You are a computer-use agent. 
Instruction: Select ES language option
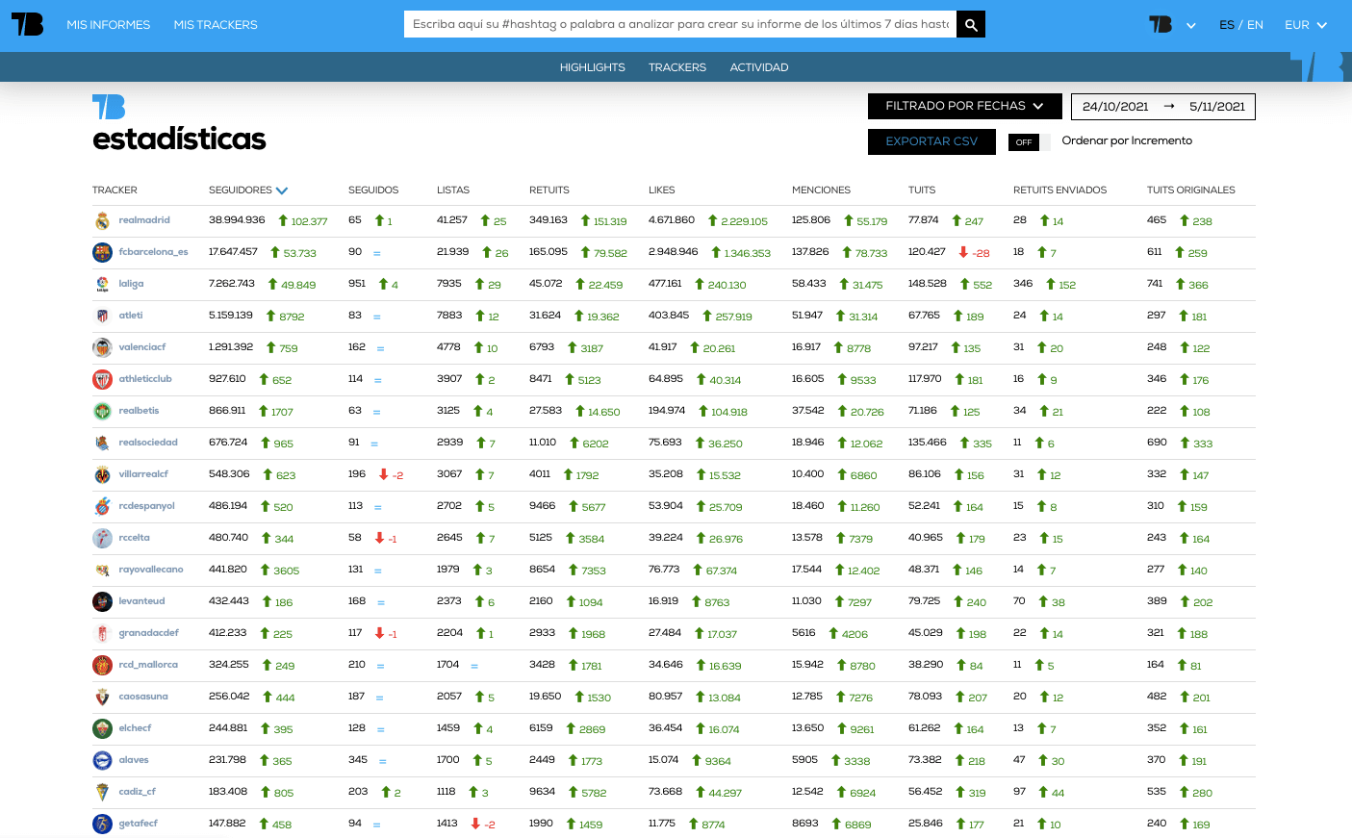[1226, 25]
